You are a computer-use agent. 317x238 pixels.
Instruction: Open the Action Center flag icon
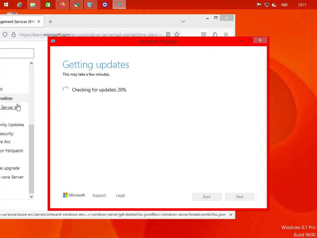pos(259,5)
